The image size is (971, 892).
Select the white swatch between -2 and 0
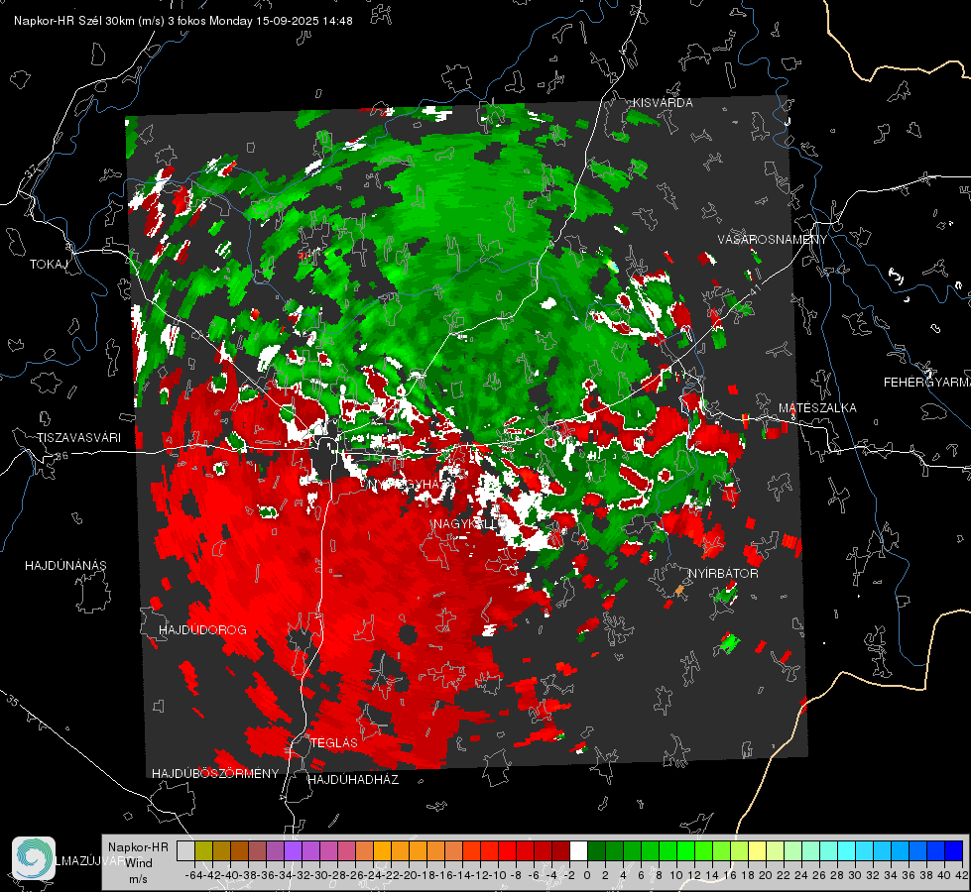[578, 850]
